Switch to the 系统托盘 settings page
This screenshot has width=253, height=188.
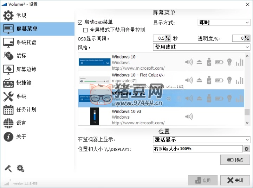click(26, 42)
